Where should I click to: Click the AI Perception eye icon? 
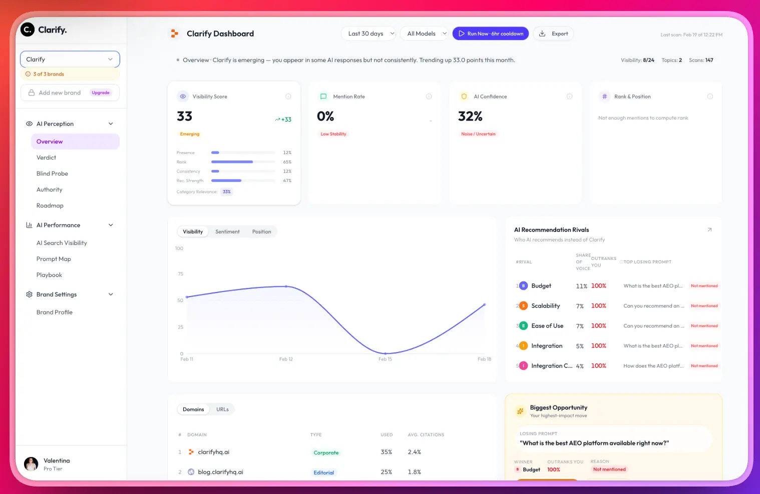30,123
